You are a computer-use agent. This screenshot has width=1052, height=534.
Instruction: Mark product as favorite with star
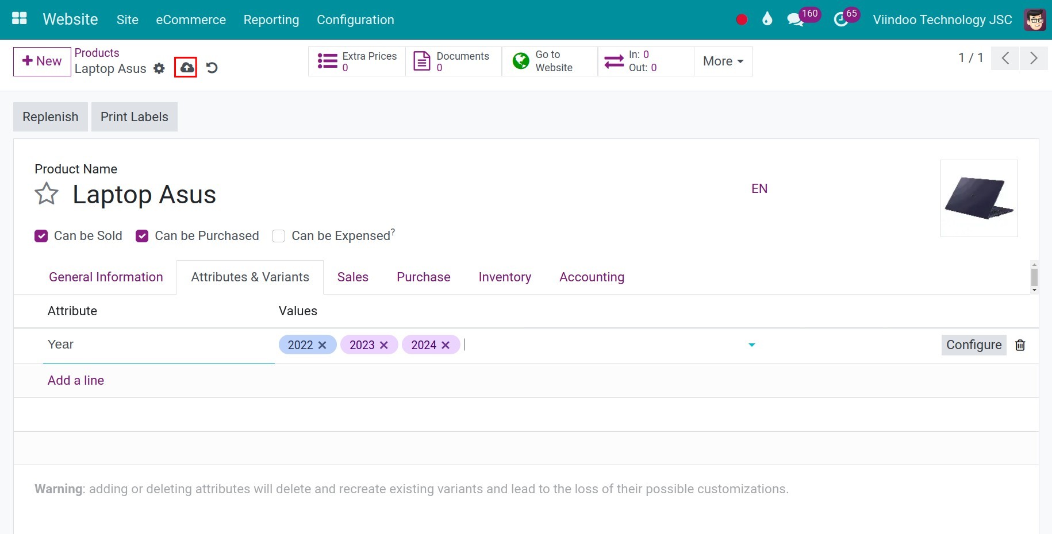click(47, 194)
